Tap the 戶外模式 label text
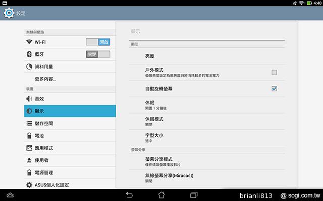The image size is (323, 201). click(x=154, y=70)
